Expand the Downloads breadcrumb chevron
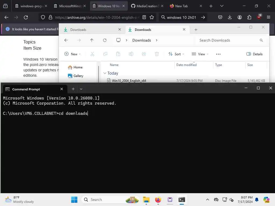The width and height of the screenshot is (275, 206). point(157,40)
